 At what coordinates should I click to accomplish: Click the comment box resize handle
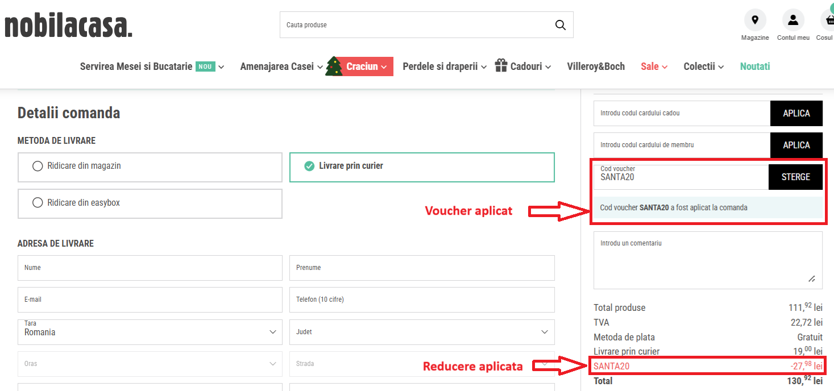(x=812, y=278)
